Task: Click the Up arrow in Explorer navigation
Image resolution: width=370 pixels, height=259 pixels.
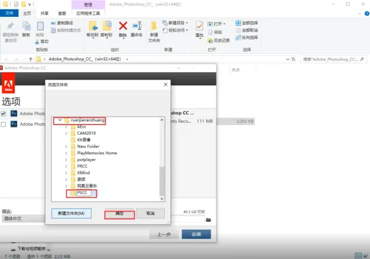Action: 30,59
